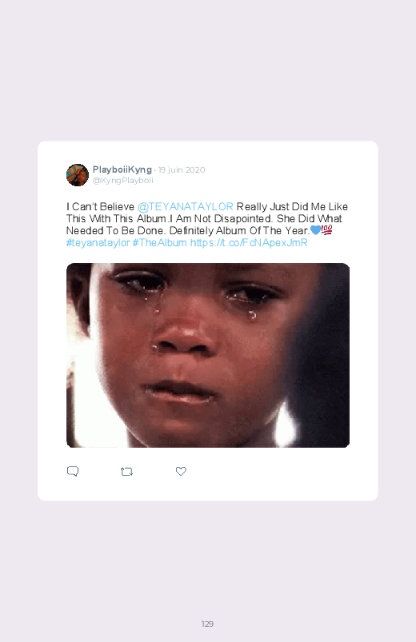Open the 19 juin 2020 timestamp
416x642 pixels.
pos(182,170)
